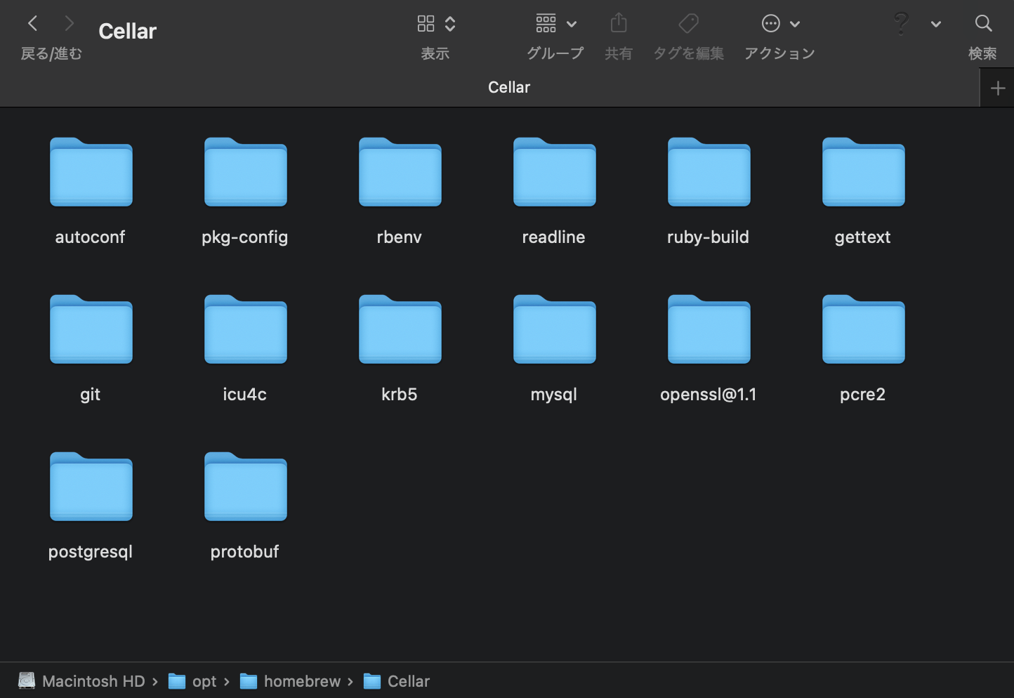Expand the Group dropdown chevron
The height and width of the screenshot is (698, 1014).
pos(572,25)
